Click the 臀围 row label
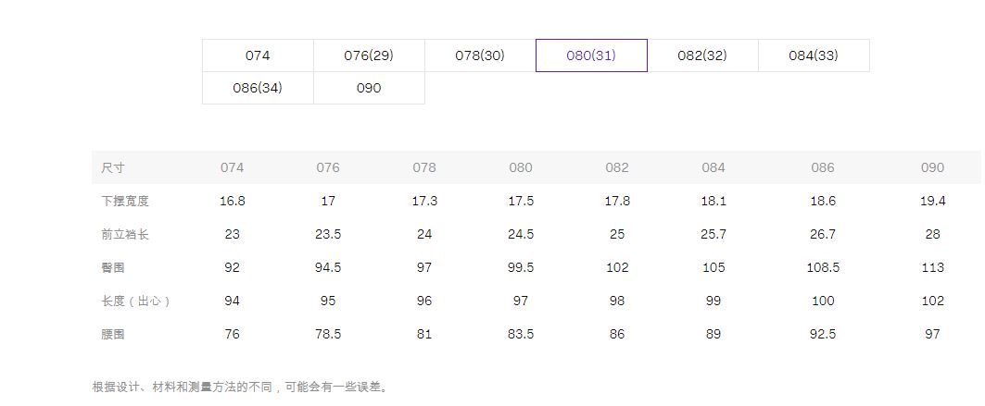The height and width of the screenshot is (406, 985). point(113,267)
